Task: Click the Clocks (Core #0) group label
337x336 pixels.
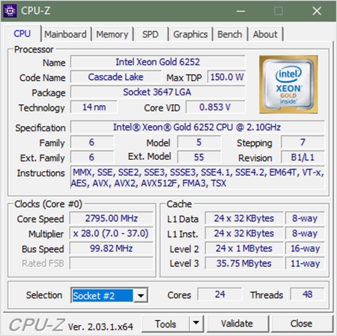Action: tap(48, 204)
